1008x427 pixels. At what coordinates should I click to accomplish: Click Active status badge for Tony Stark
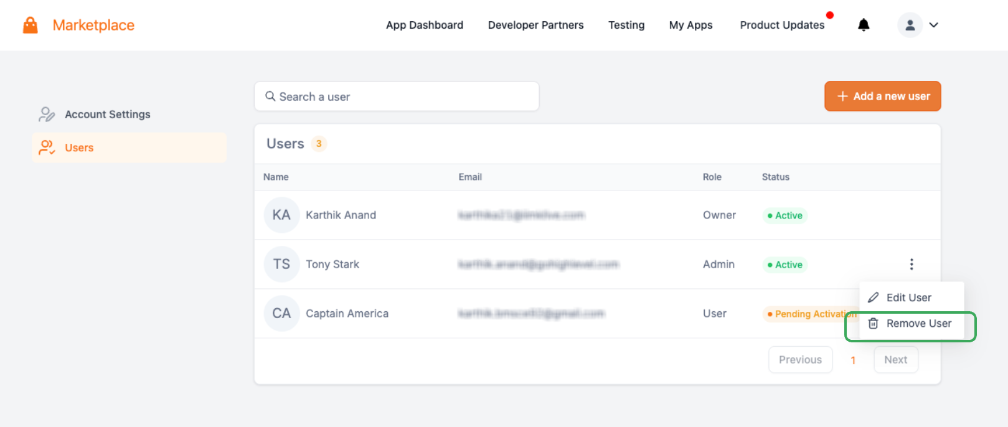tap(784, 265)
